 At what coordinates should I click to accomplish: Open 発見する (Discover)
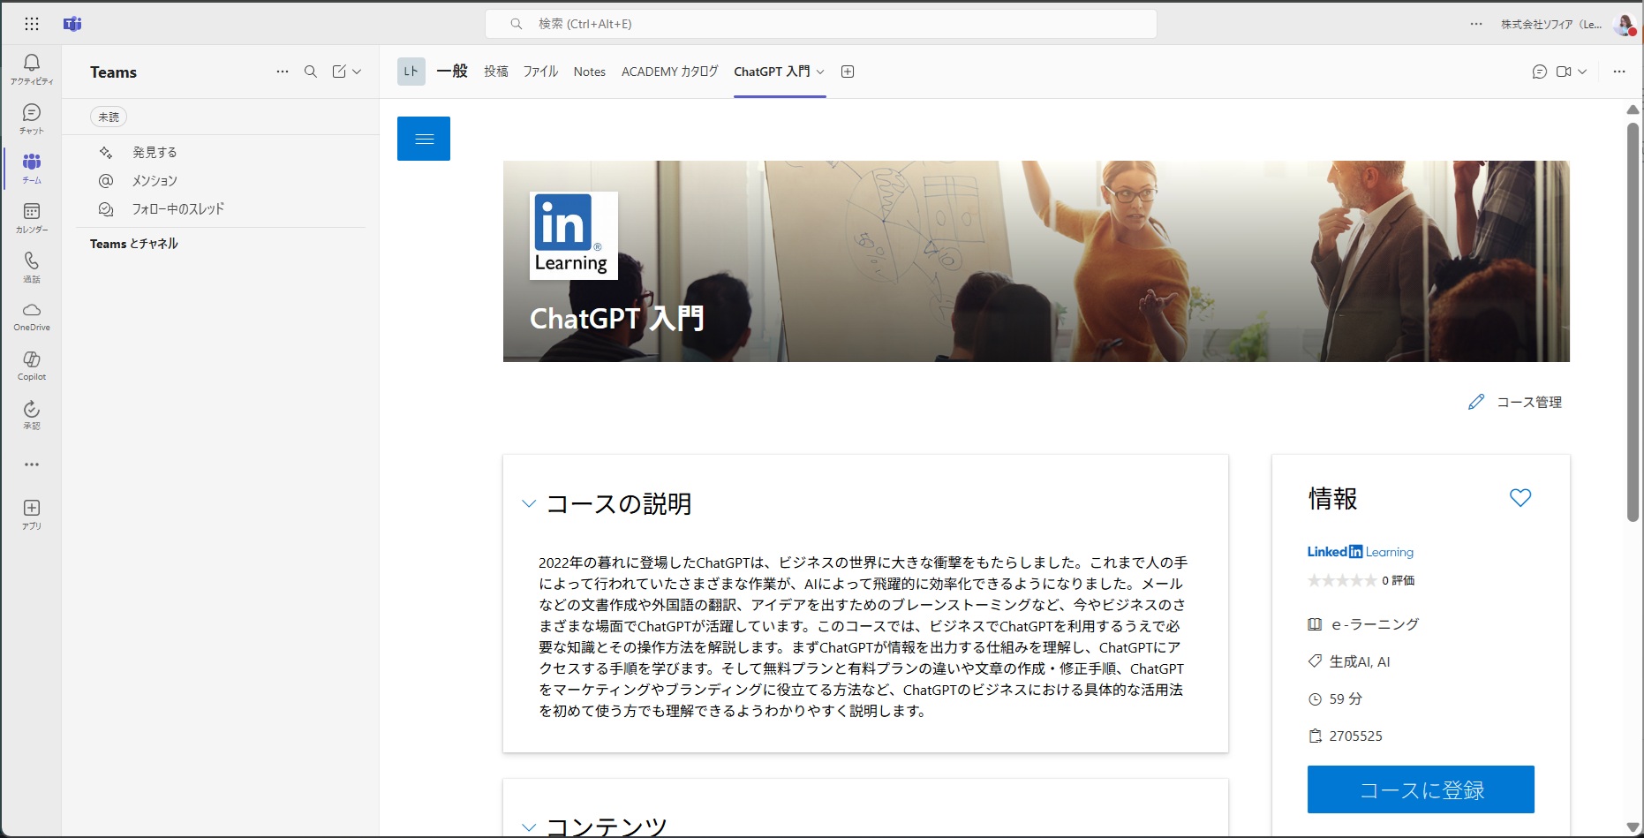tap(155, 152)
